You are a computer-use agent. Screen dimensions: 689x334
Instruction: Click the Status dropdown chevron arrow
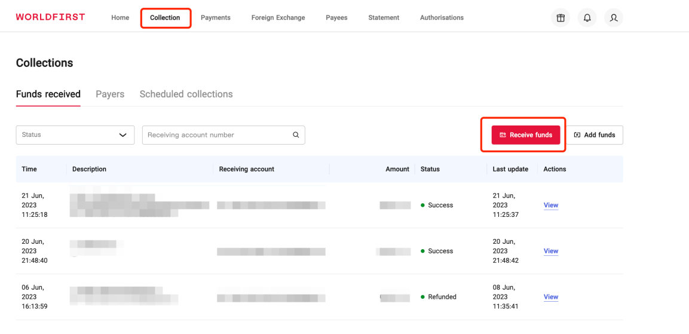pos(123,135)
